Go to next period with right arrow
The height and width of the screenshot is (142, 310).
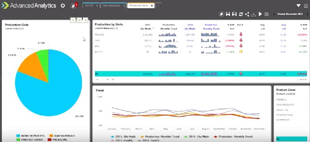click(307, 14)
